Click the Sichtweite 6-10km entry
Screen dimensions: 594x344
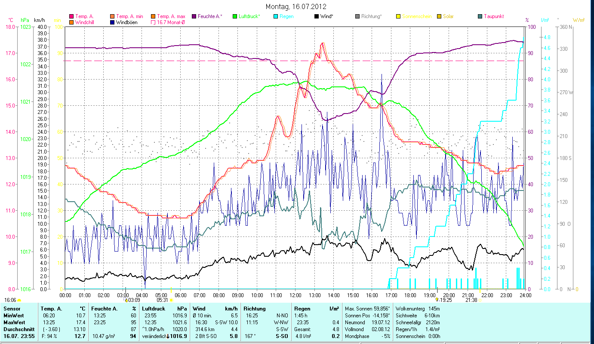coord(418,316)
